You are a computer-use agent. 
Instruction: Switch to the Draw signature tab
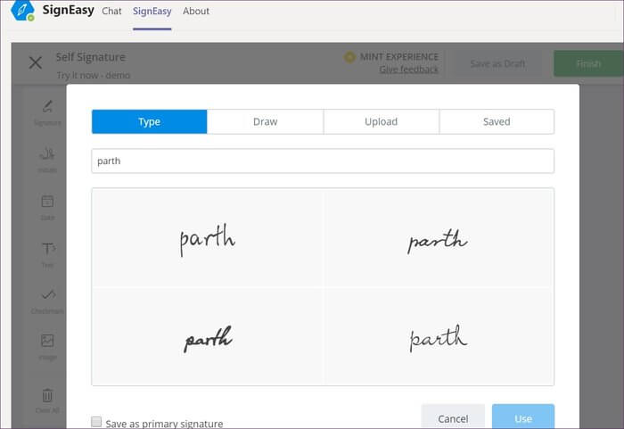coord(265,121)
